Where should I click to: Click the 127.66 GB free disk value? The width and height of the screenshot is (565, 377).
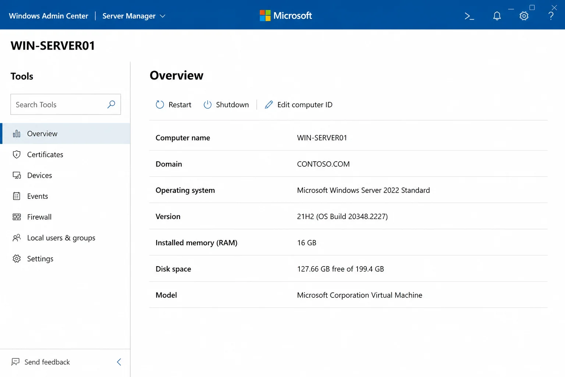pyautogui.click(x=341, y=269)
